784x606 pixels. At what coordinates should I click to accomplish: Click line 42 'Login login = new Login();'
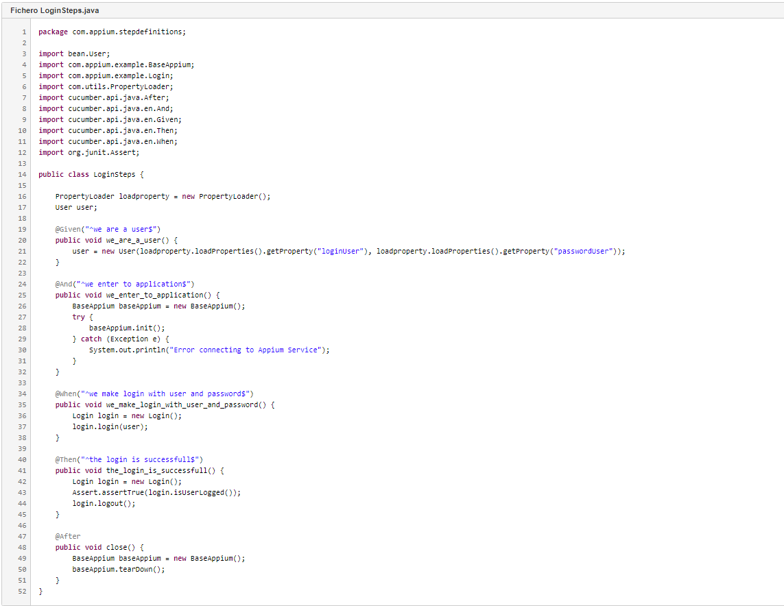pos(127,482)
